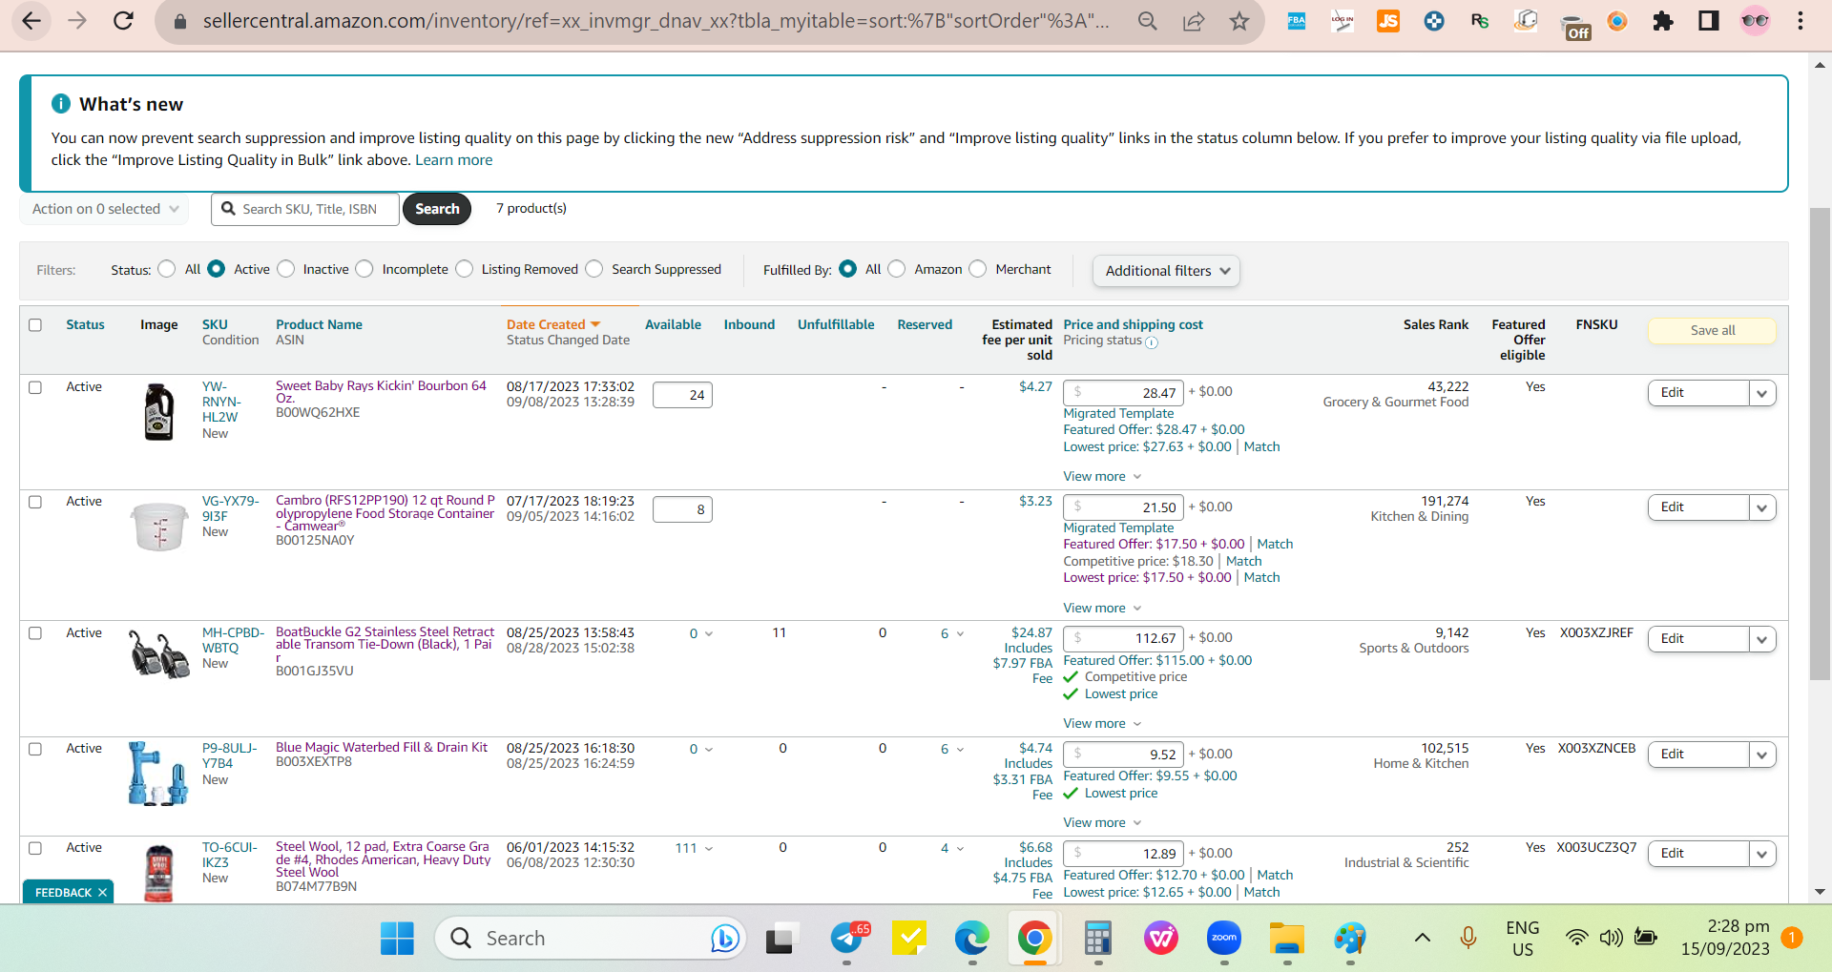Click the Save all button

(1712, 330)
